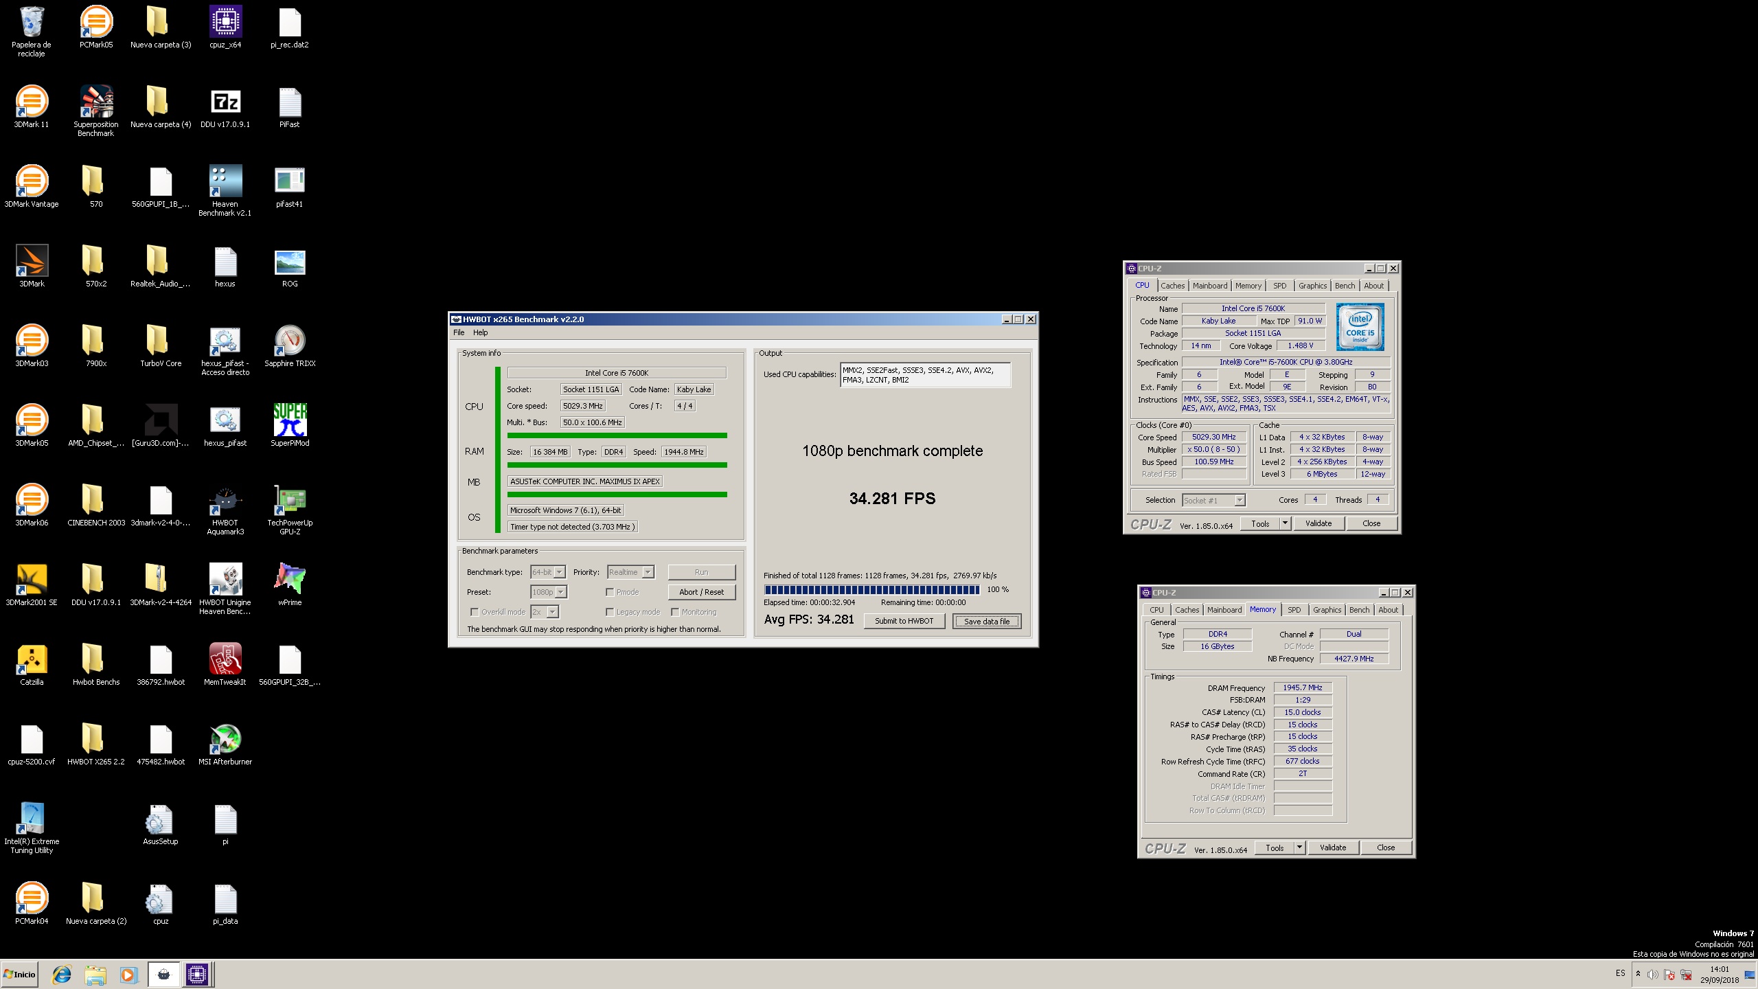
Task: Switch to Caches tab in CPU-Z CPU window
Action: [1172, 286]
